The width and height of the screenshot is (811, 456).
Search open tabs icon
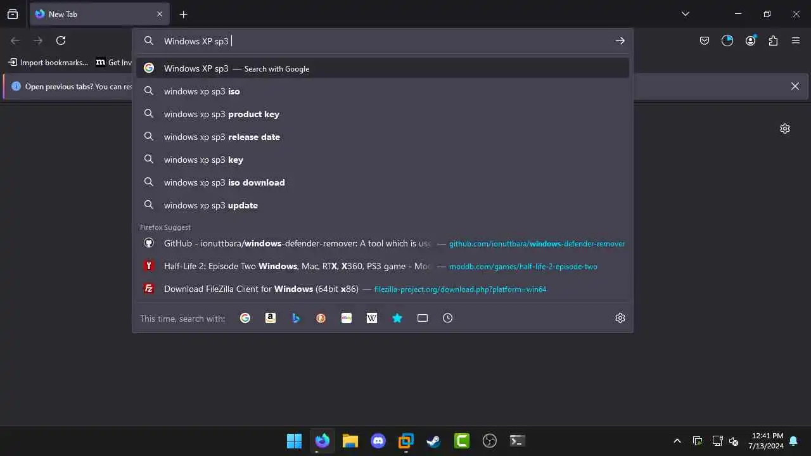423,318
